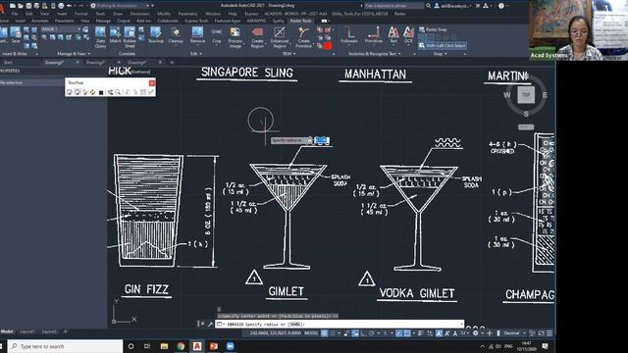Click the Create Primitive tool

tap(303, 37)
